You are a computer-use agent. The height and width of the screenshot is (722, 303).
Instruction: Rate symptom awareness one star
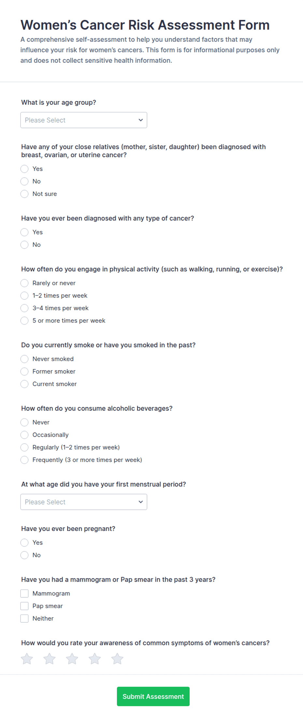click(27, 659)
